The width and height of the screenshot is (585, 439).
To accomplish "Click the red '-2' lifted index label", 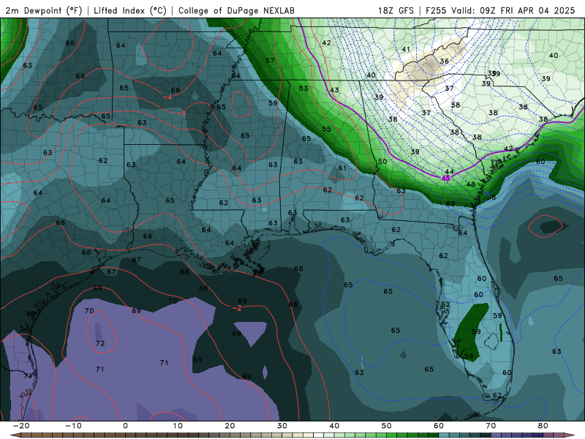I will tap(237, 308).
